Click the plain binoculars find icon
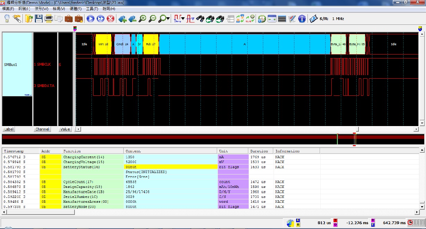426x229 pixels. tap(200, 19)
